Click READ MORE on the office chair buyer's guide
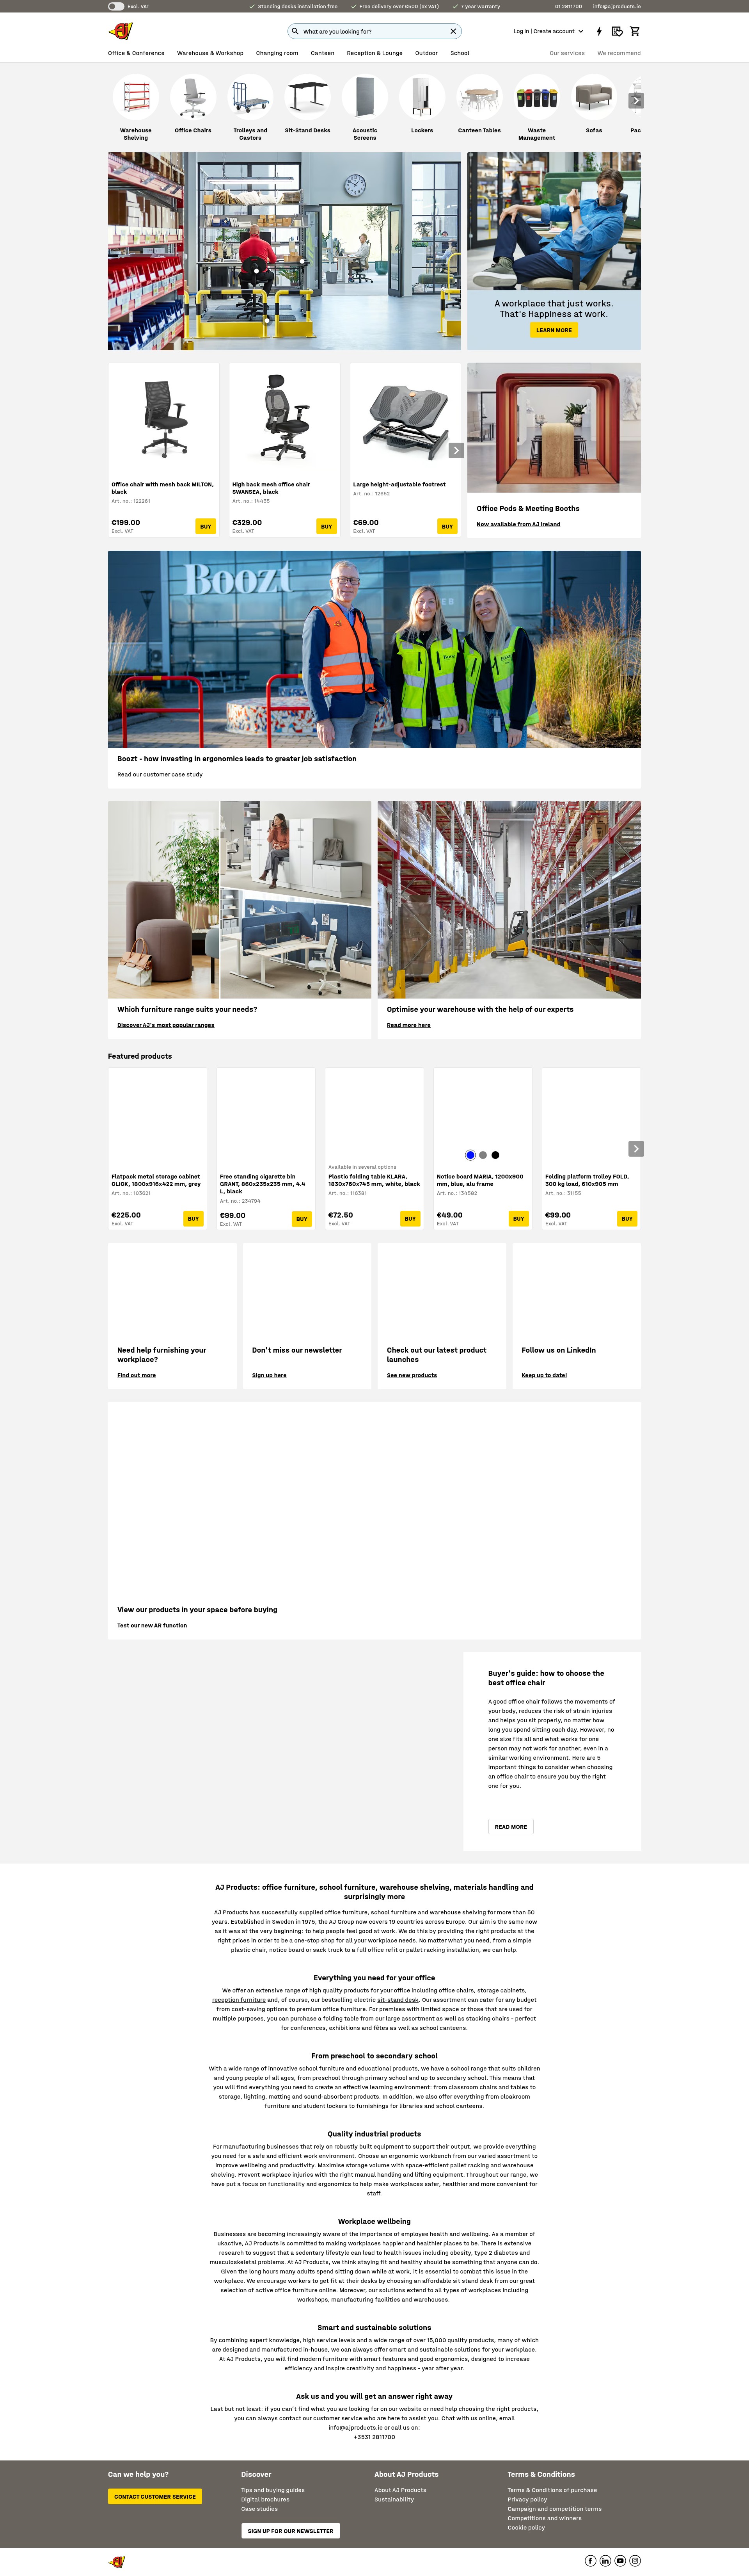 point(511,1827)
